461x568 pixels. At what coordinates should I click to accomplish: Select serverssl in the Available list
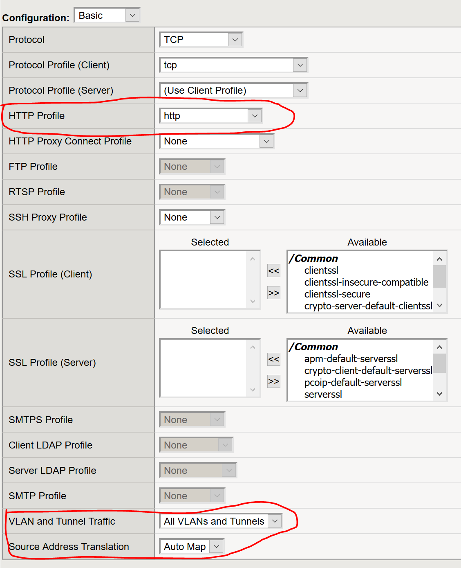[x=323, y=394]
